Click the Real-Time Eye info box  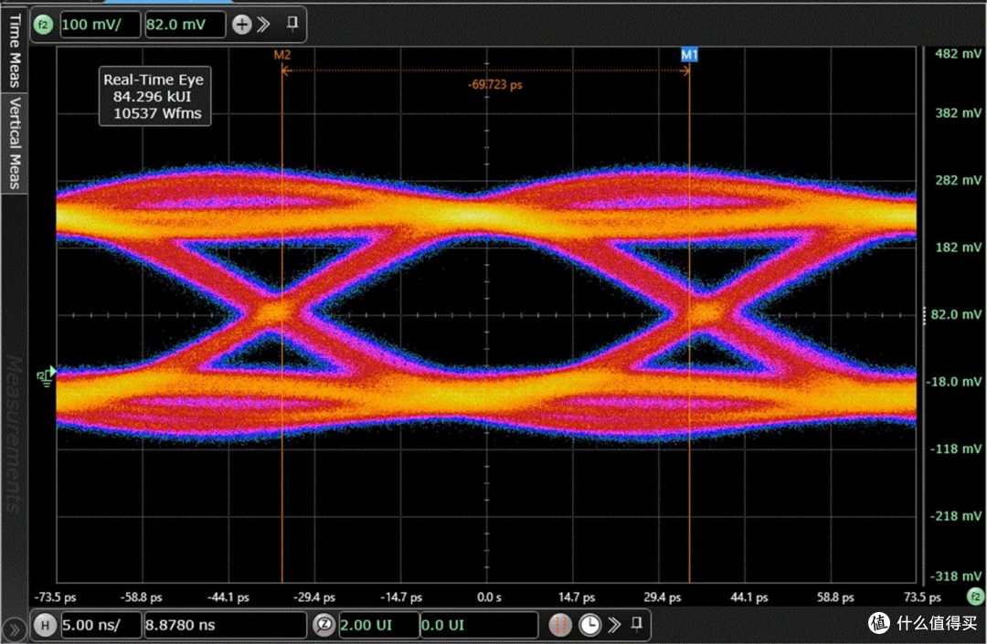(154, 96)
